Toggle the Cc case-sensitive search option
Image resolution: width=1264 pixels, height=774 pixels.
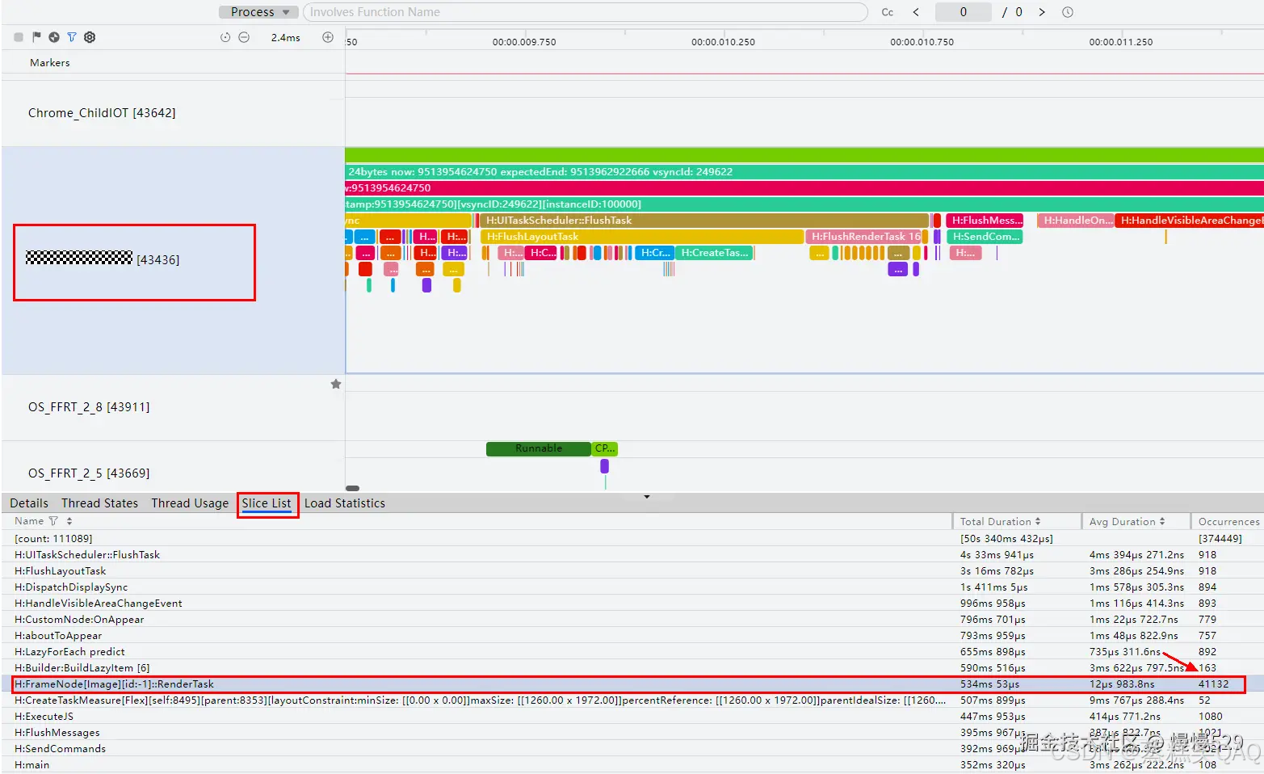887,12
